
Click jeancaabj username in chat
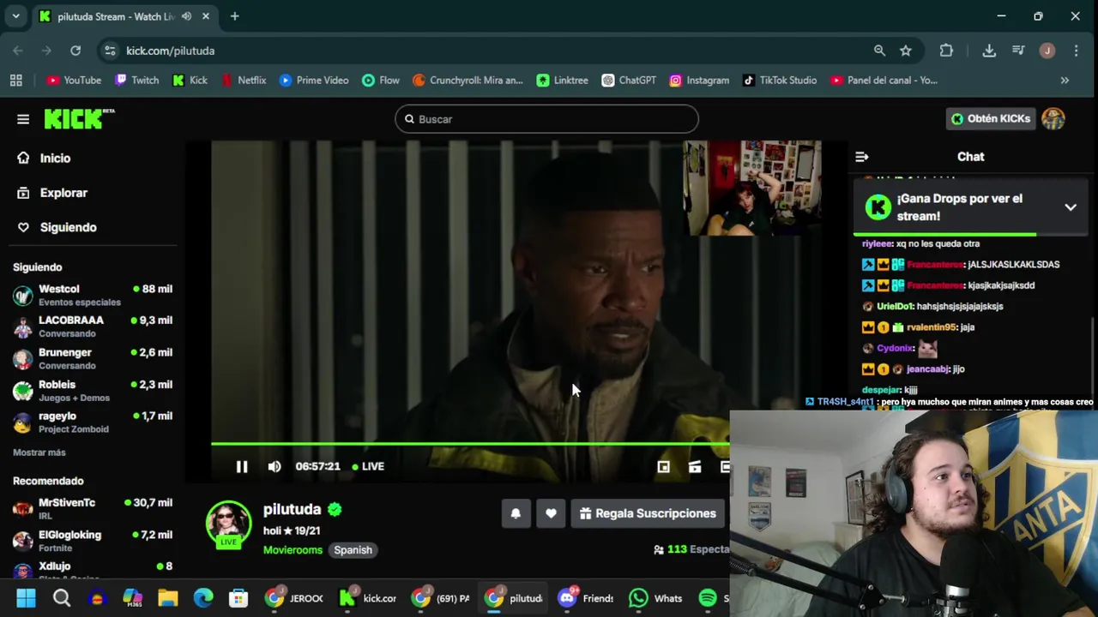[927, 369]
